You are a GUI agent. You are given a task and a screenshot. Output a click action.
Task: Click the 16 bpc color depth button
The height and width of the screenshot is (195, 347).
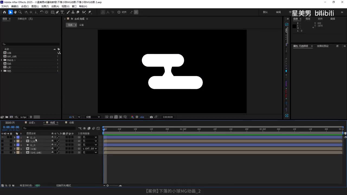coord(23,117)
